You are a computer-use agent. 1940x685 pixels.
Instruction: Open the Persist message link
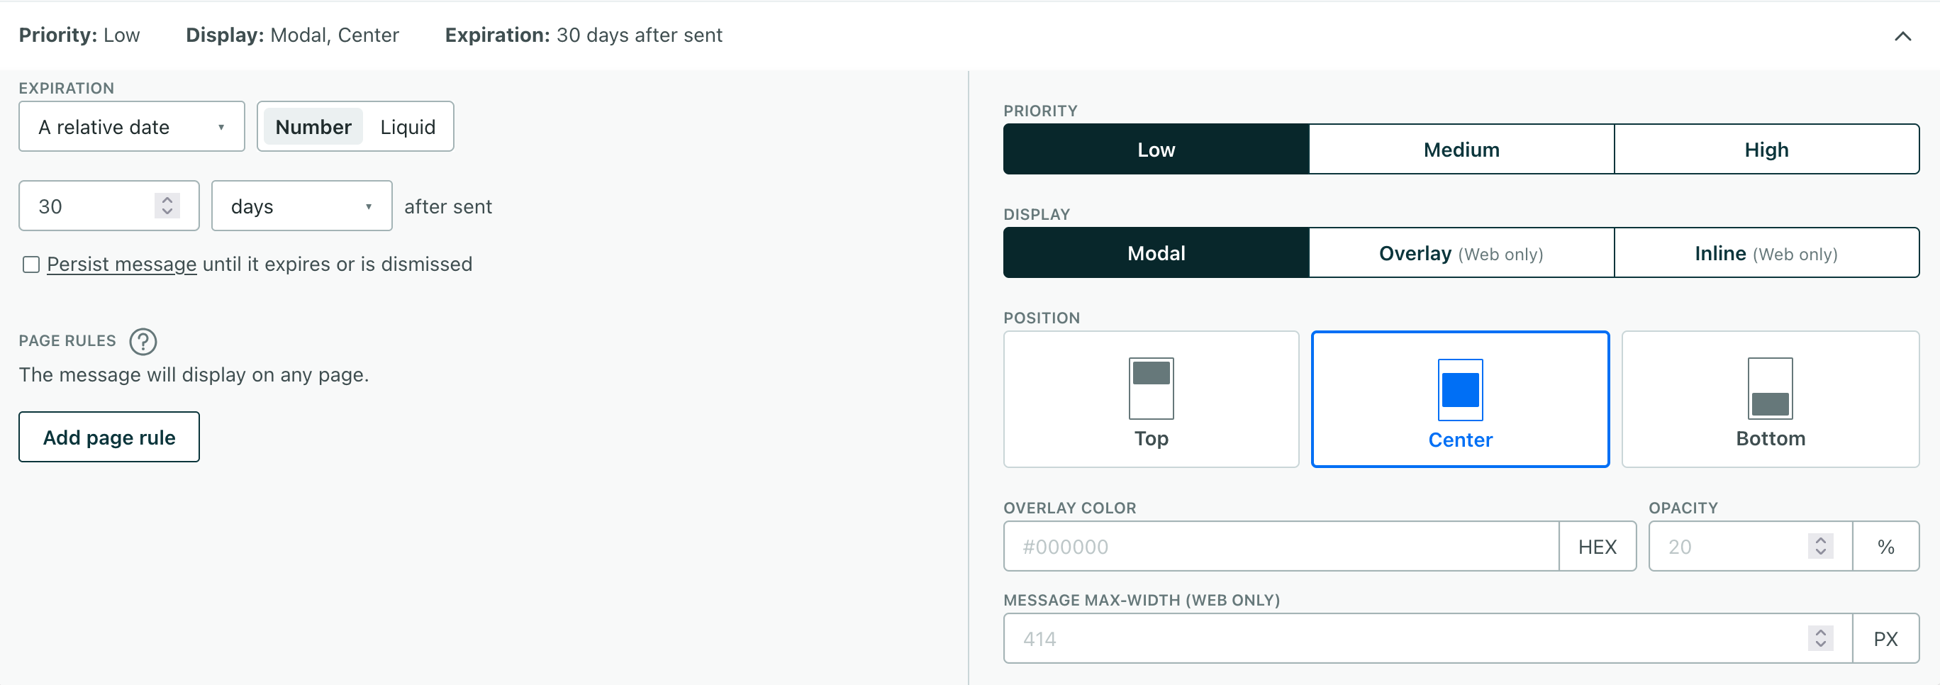point(121,264)
